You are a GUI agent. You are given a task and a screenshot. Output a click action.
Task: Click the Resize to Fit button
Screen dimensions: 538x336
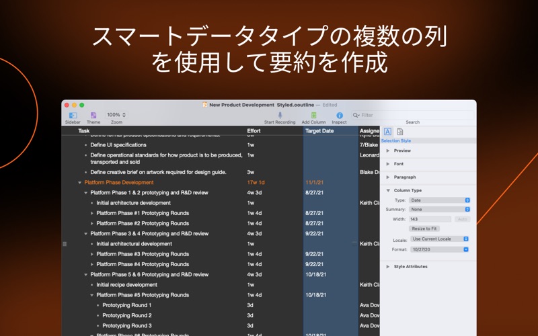click(424, 228)
